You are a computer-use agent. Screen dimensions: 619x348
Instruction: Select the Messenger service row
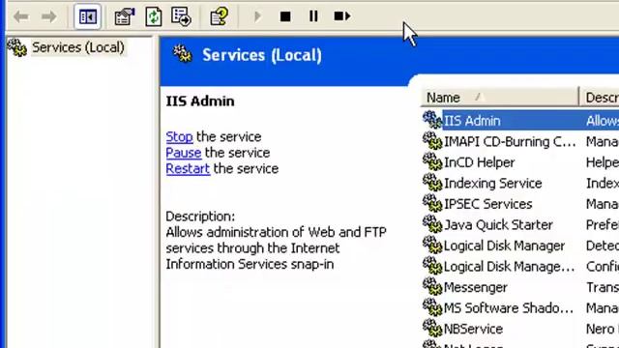(520, 287)
